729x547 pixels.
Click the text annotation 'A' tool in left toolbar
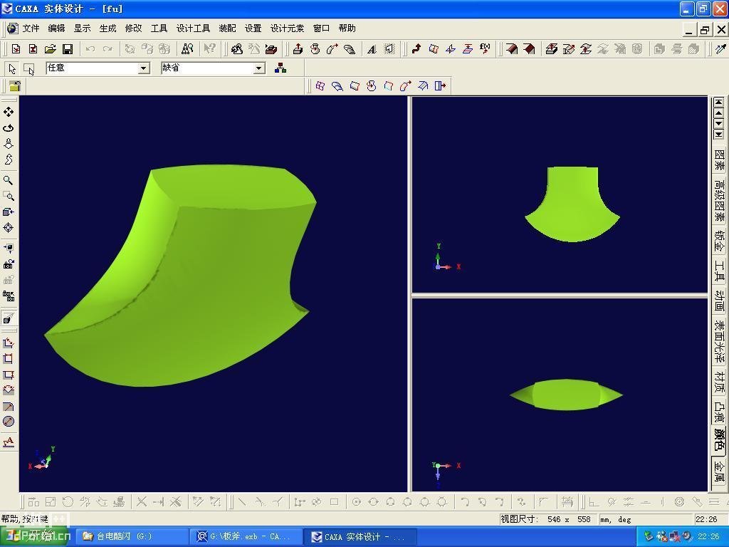9,442
